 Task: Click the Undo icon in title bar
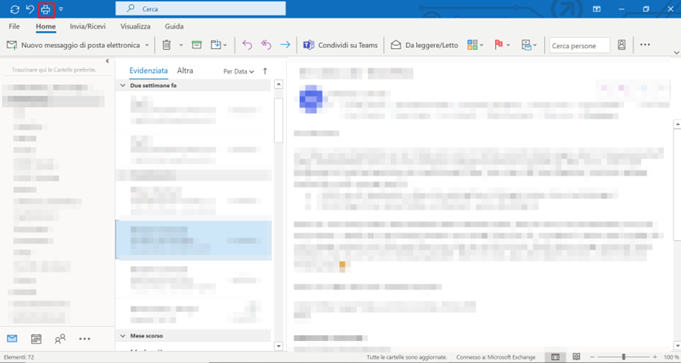[30, 9]
